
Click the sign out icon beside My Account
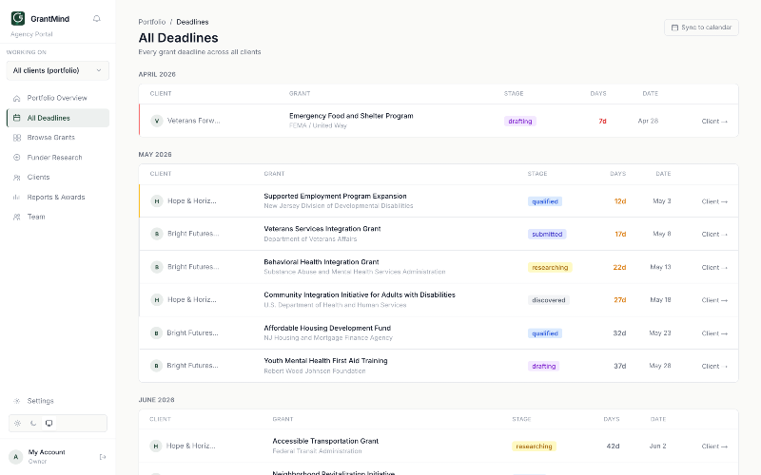[x=103, y=457]
